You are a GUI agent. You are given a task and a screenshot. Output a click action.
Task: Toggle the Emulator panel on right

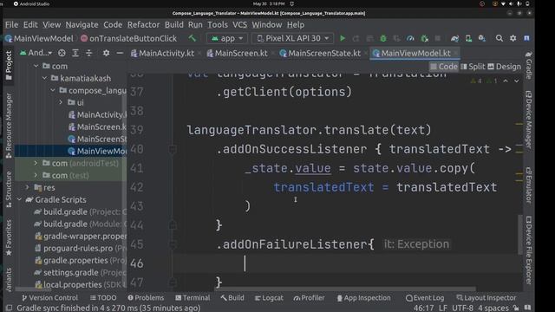(x=528, y=185)
